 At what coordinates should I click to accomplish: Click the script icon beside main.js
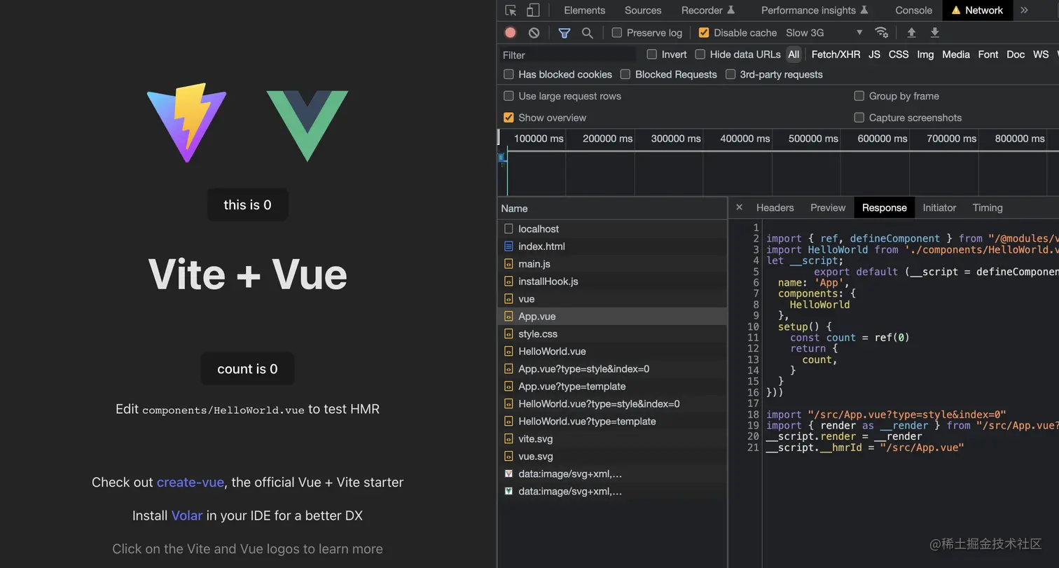pos(509,264)
